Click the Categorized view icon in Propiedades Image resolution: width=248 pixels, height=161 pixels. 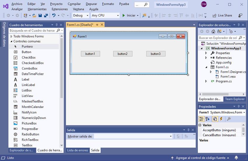click(201, 119)
